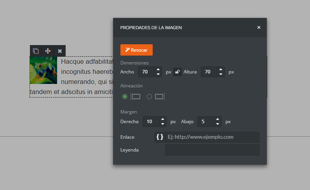
Task: Click the orange Retocar button
Action: tap(136, 50)
